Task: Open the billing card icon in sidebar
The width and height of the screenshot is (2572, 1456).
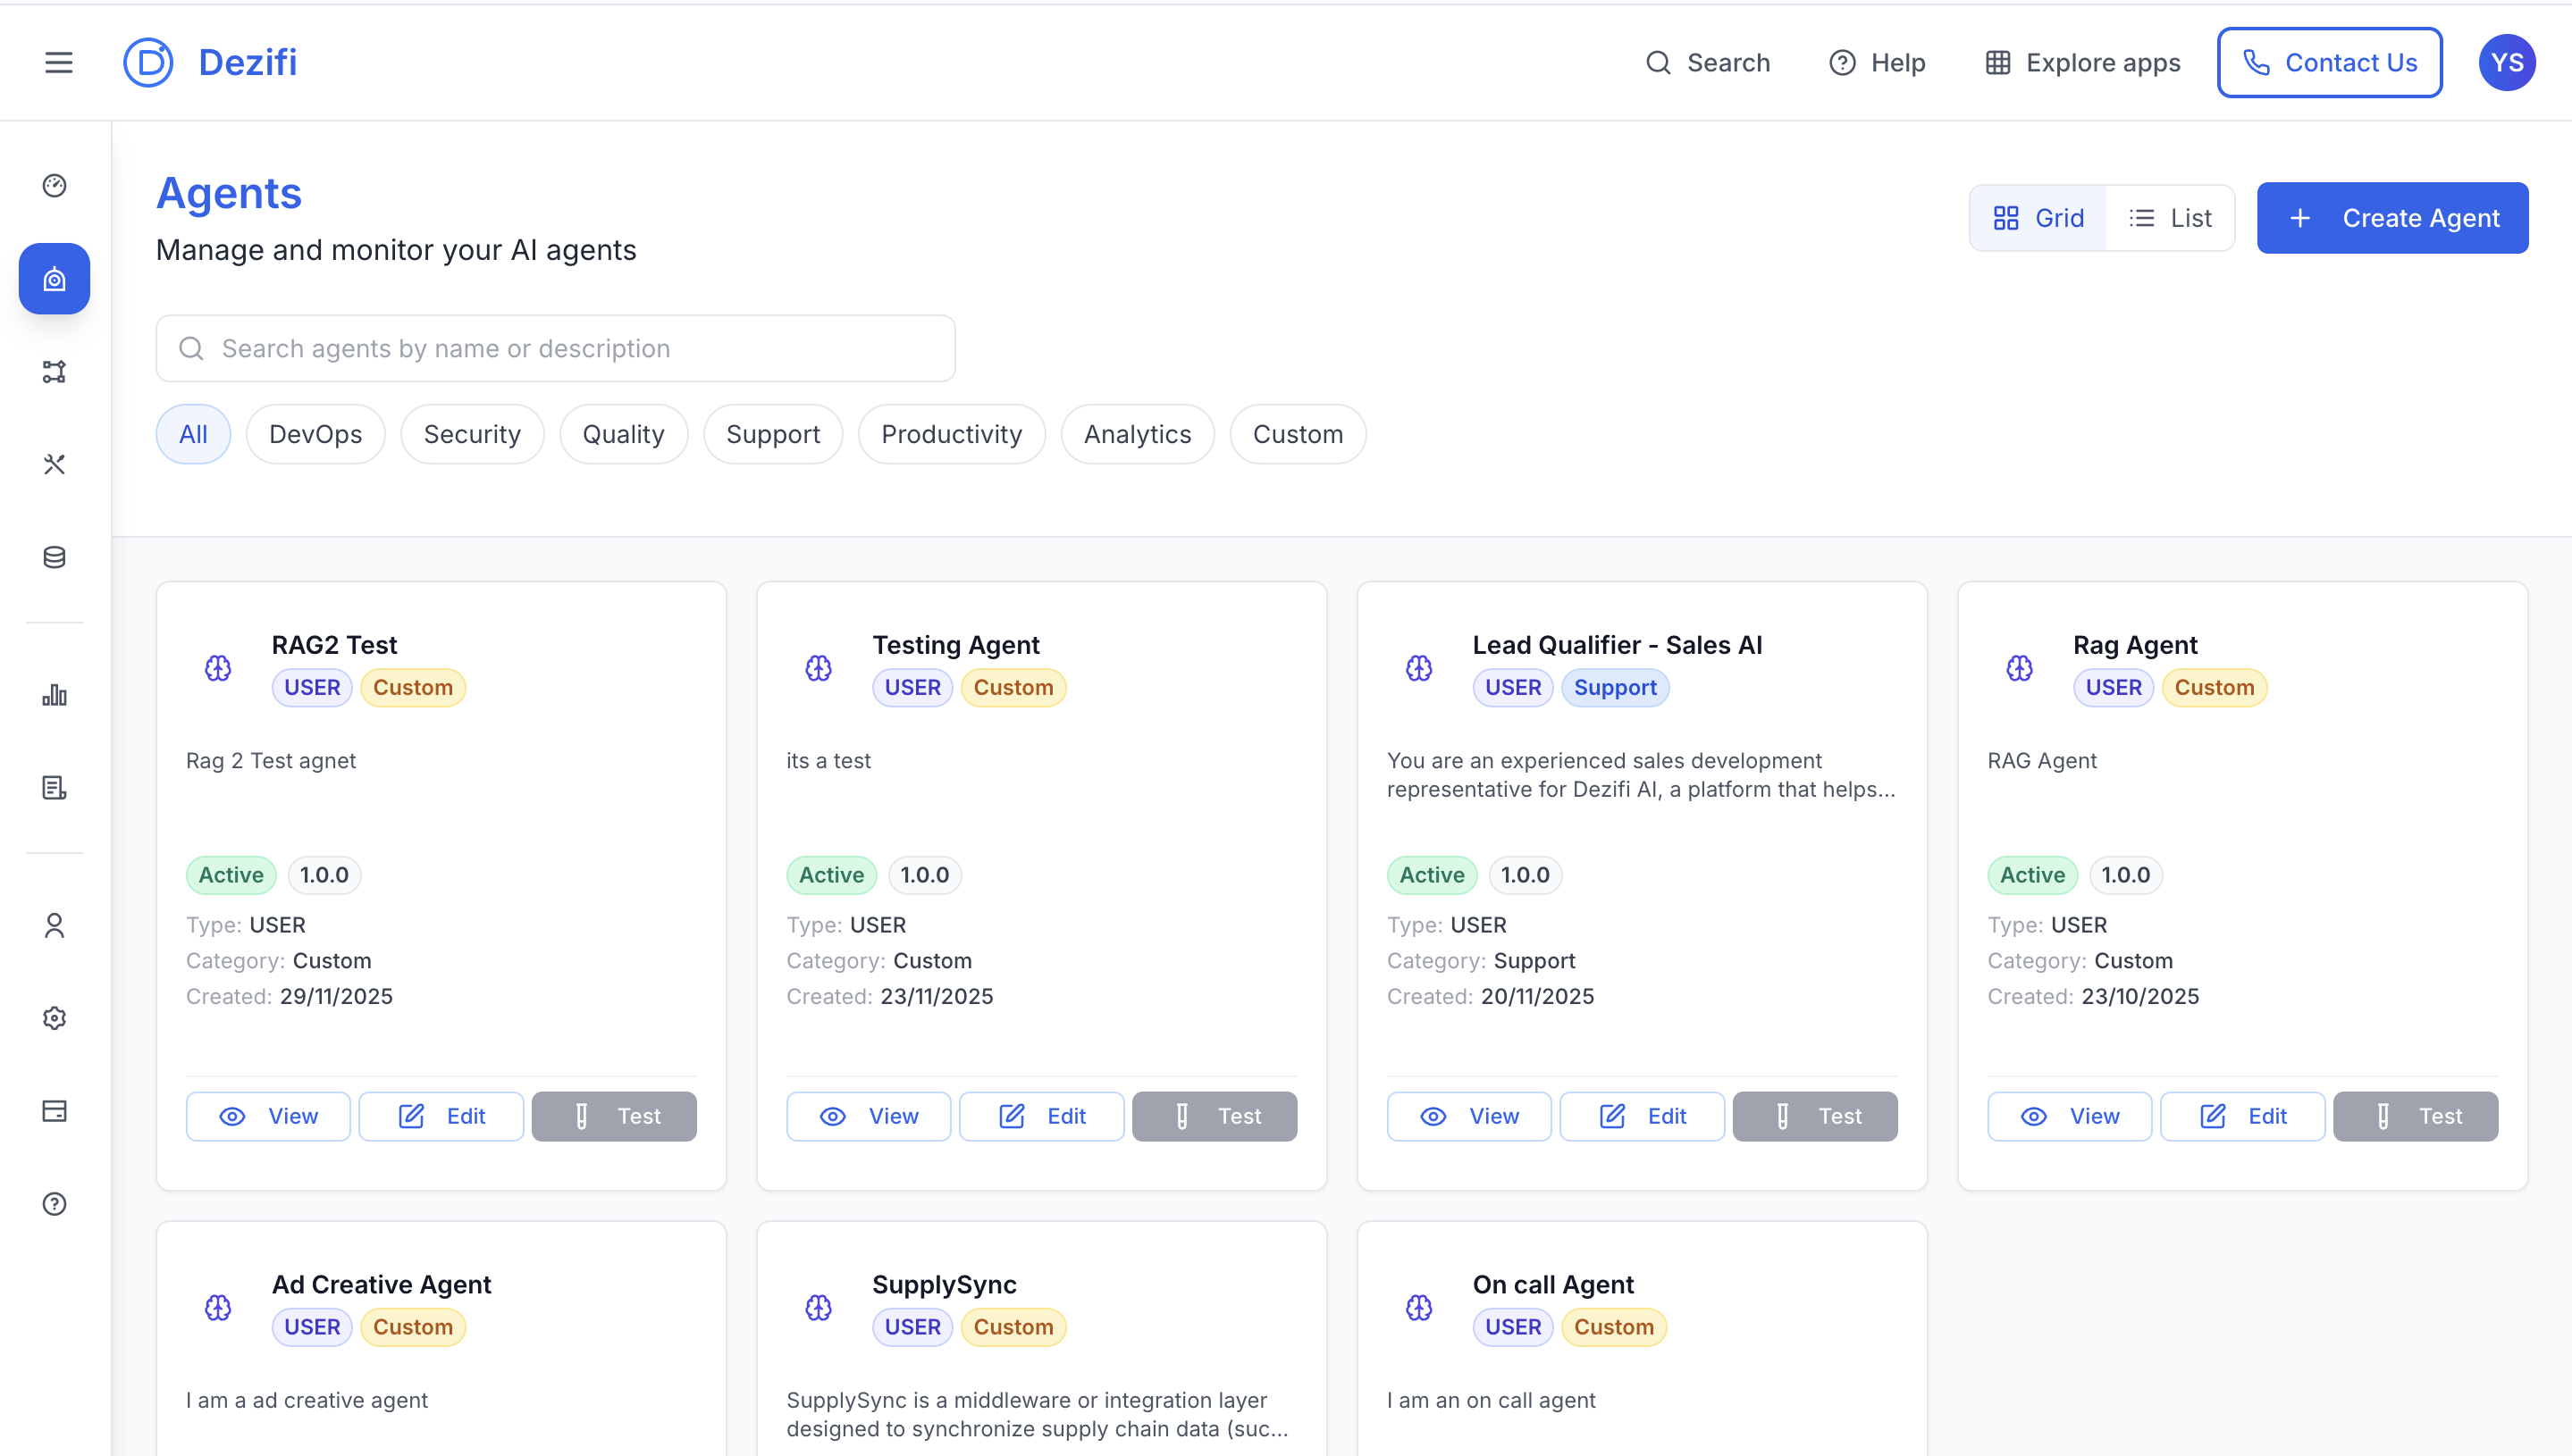Action: pyautogui.click(x=54, y=1110)
